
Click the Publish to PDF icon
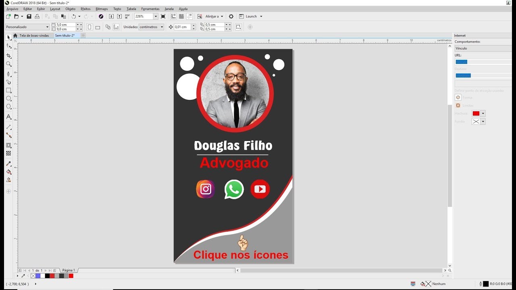click(x=127, y=17)
